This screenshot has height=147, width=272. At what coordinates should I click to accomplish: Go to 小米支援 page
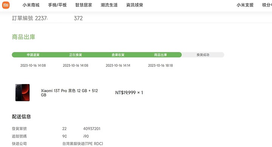pyautogui.click(x=245, y=5)
